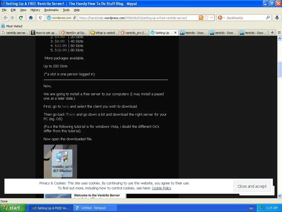This screenshot has height=212, width=282.
Task: Switch to the third Ventrilo - Dow... tab
Action: pos(254,33)
